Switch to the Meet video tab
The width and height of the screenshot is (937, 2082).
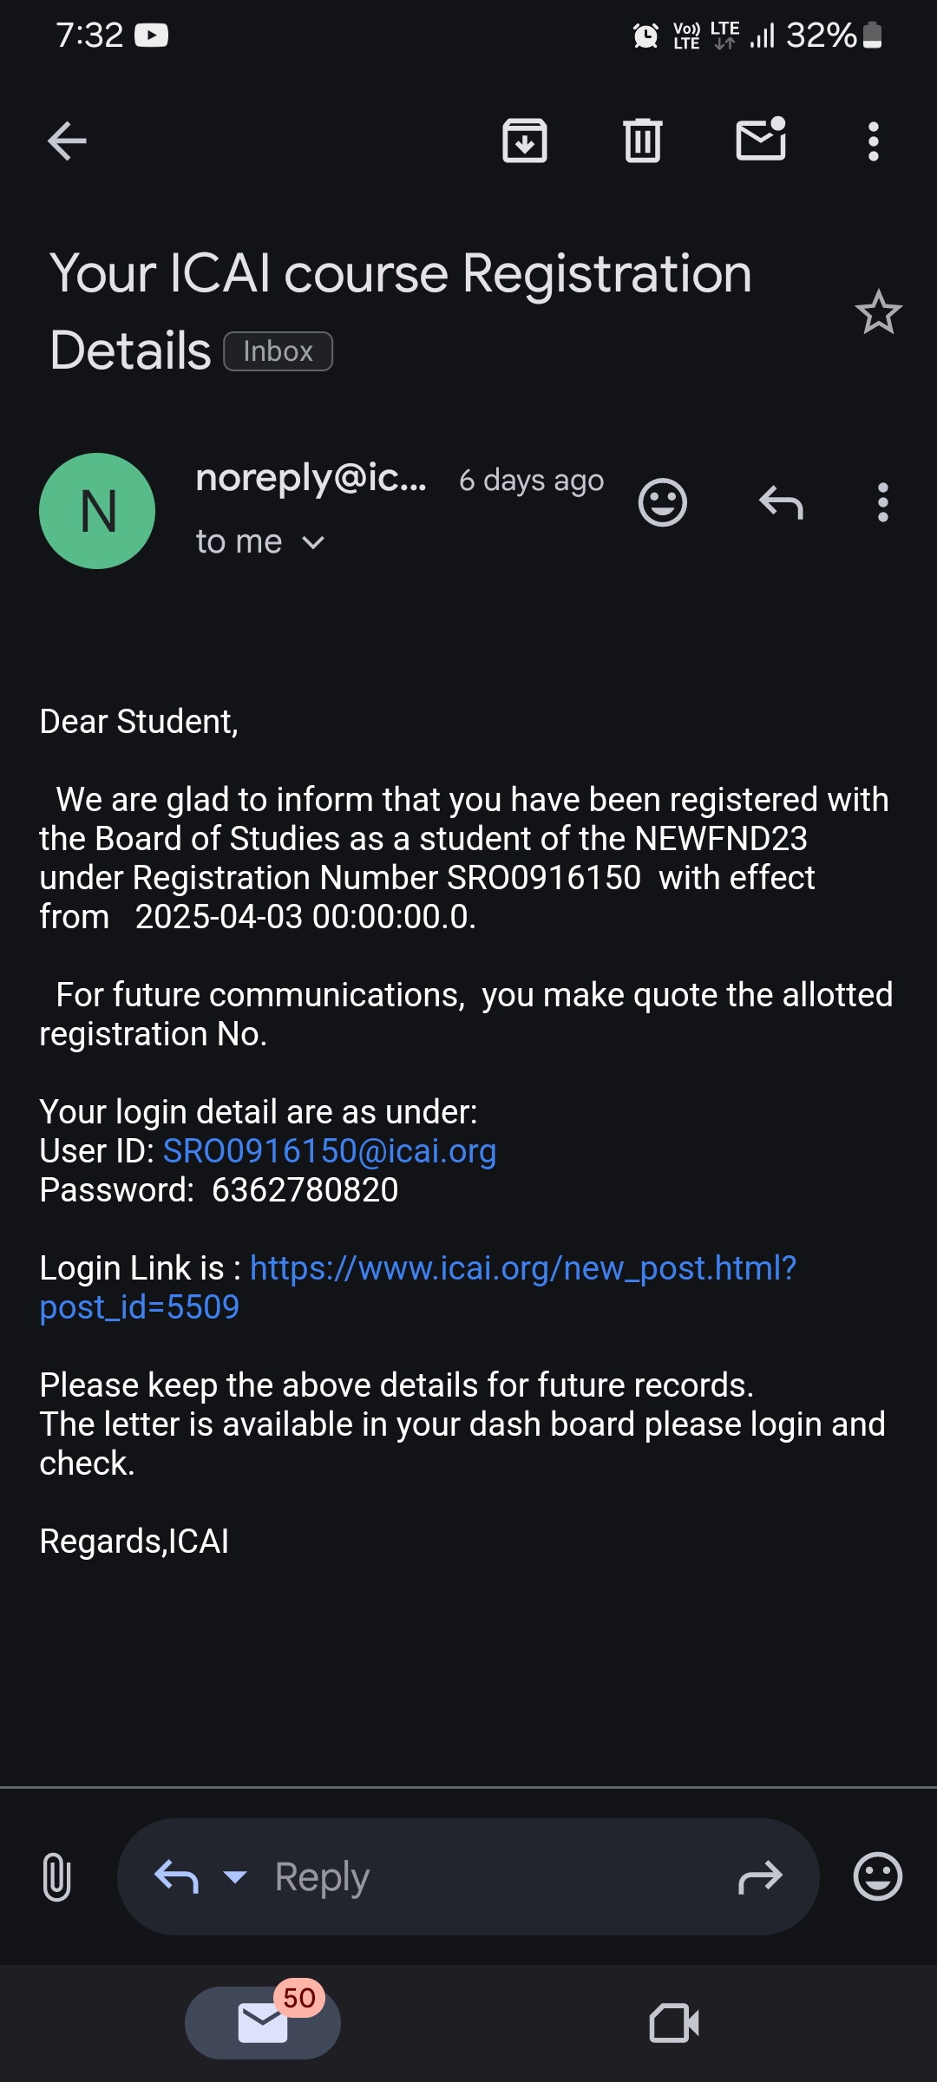tap(674, 2023)
